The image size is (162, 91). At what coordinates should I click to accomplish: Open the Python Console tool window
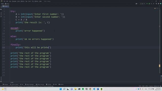coord(40,84)
